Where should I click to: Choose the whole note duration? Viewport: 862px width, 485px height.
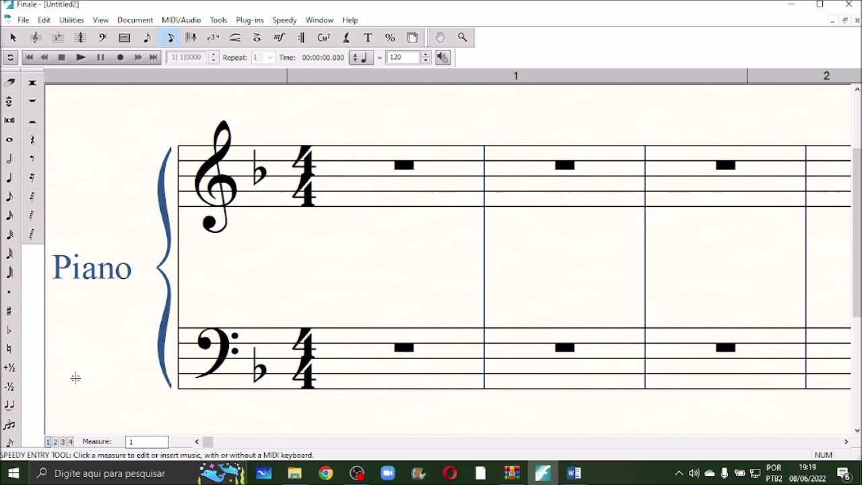pos(9,139)
